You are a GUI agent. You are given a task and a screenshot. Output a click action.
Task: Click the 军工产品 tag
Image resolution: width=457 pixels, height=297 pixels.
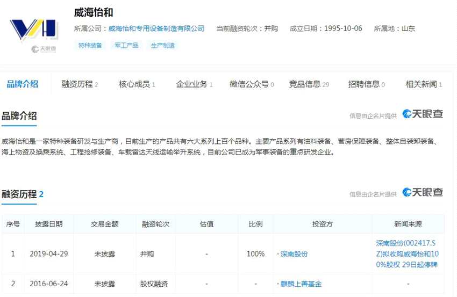point(126,46)
